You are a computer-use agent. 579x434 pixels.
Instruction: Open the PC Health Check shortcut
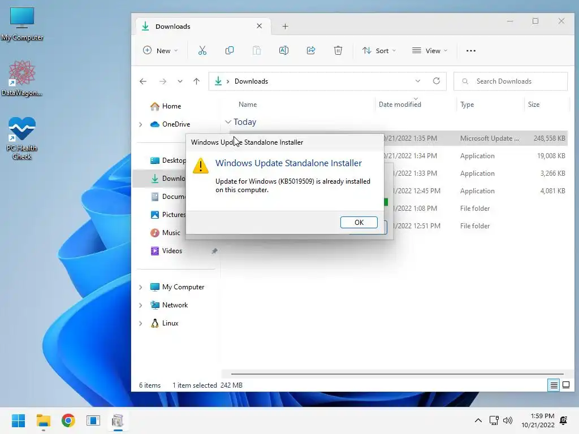pyautogui.click(x=22, y=138)
